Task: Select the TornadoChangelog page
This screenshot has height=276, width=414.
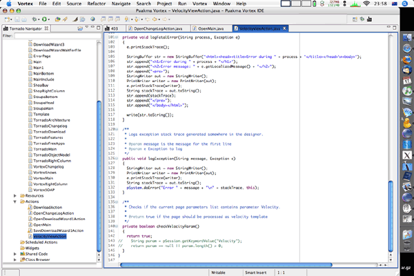Action: pos(50,126)
